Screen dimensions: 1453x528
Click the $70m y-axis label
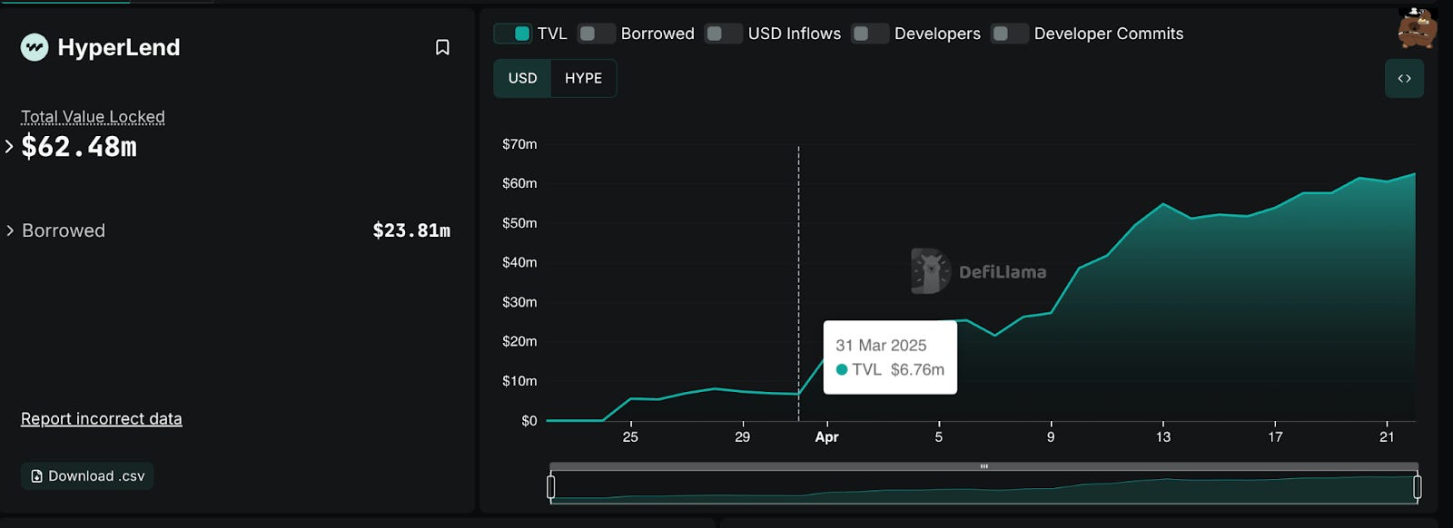coord(519,144)
